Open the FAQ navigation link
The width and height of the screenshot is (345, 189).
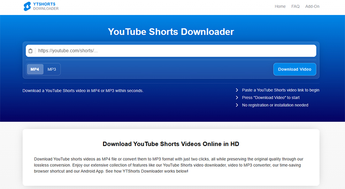(x=295, y=6)
